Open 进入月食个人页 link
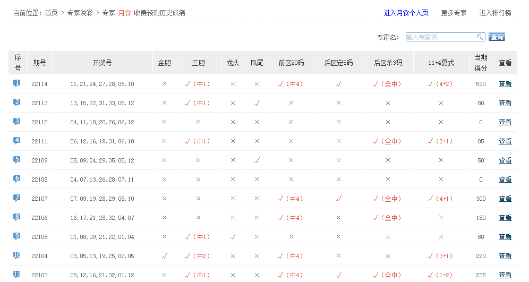529x282 pixels. (x=406, y=13)
